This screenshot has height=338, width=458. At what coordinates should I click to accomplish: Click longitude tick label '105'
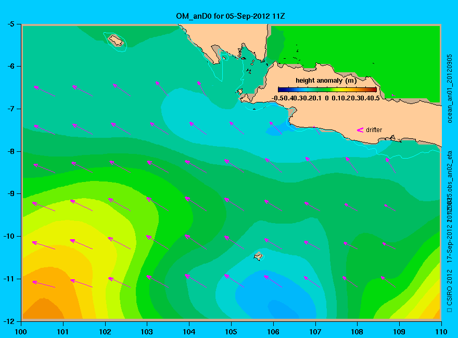pyautogui.click(x=231, y=332)
